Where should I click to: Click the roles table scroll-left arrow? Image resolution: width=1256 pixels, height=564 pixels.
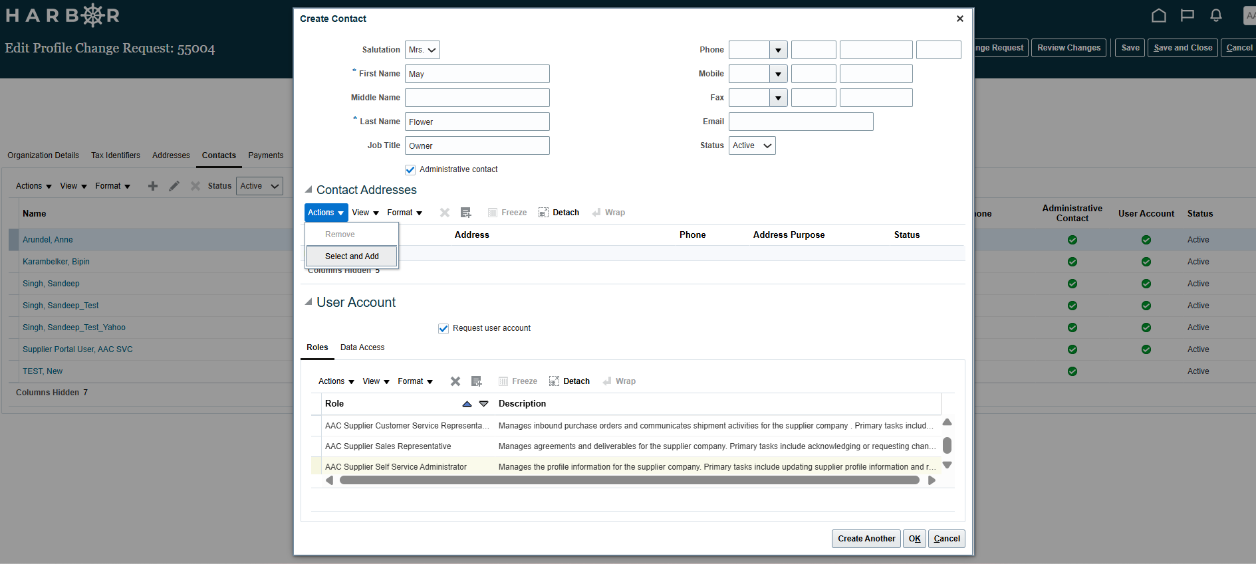pyautogui.click(x=329, y=480)
